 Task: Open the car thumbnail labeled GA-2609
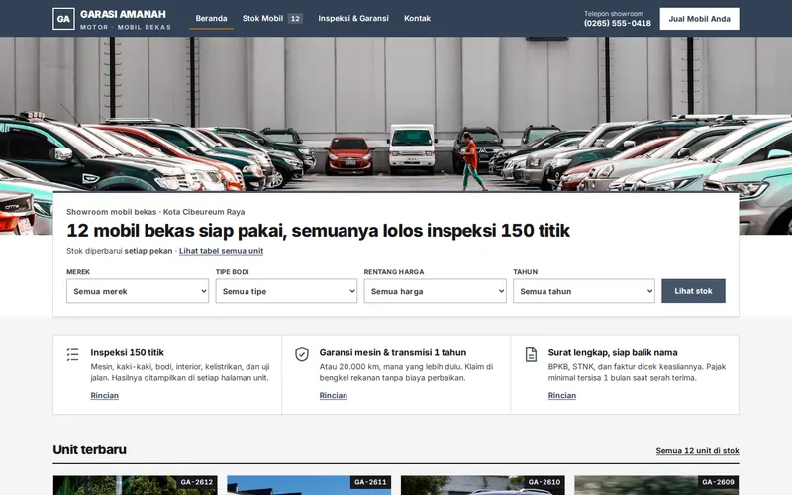pyautogui.click(x=656, y=485)
